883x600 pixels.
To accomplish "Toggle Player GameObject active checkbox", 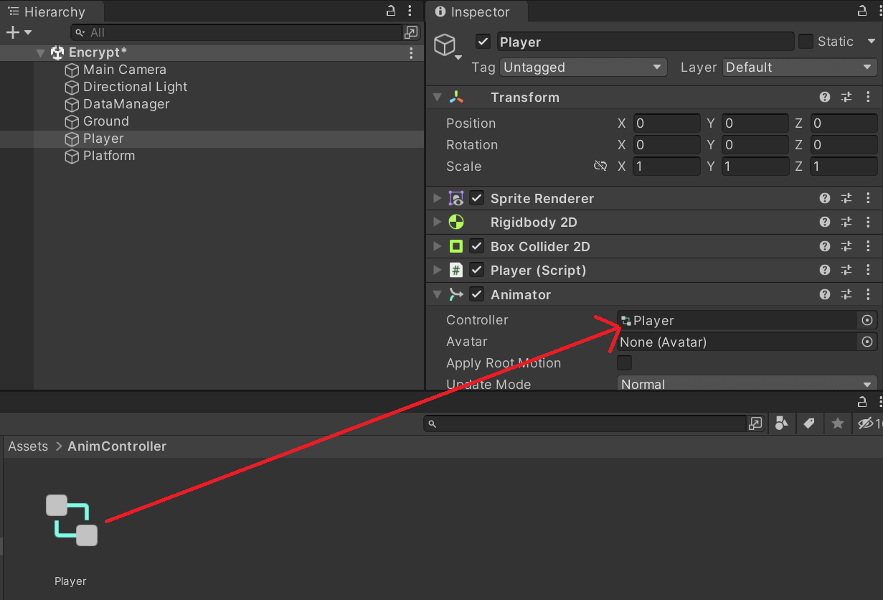I will coord(483,42).
